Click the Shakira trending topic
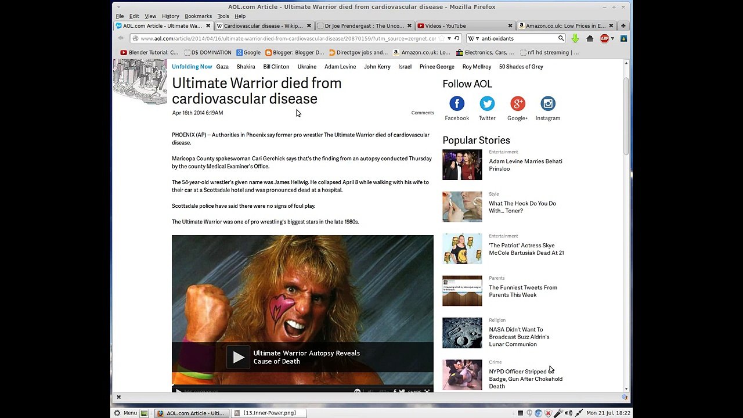Screen dimensions: 743x418 point(246,67)
